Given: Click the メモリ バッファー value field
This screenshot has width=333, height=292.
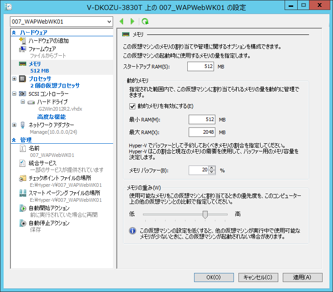Looking at the screenshot, I should 199,170.
